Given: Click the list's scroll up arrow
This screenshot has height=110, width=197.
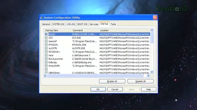Looking at the screenshot, I should [152, 30].
